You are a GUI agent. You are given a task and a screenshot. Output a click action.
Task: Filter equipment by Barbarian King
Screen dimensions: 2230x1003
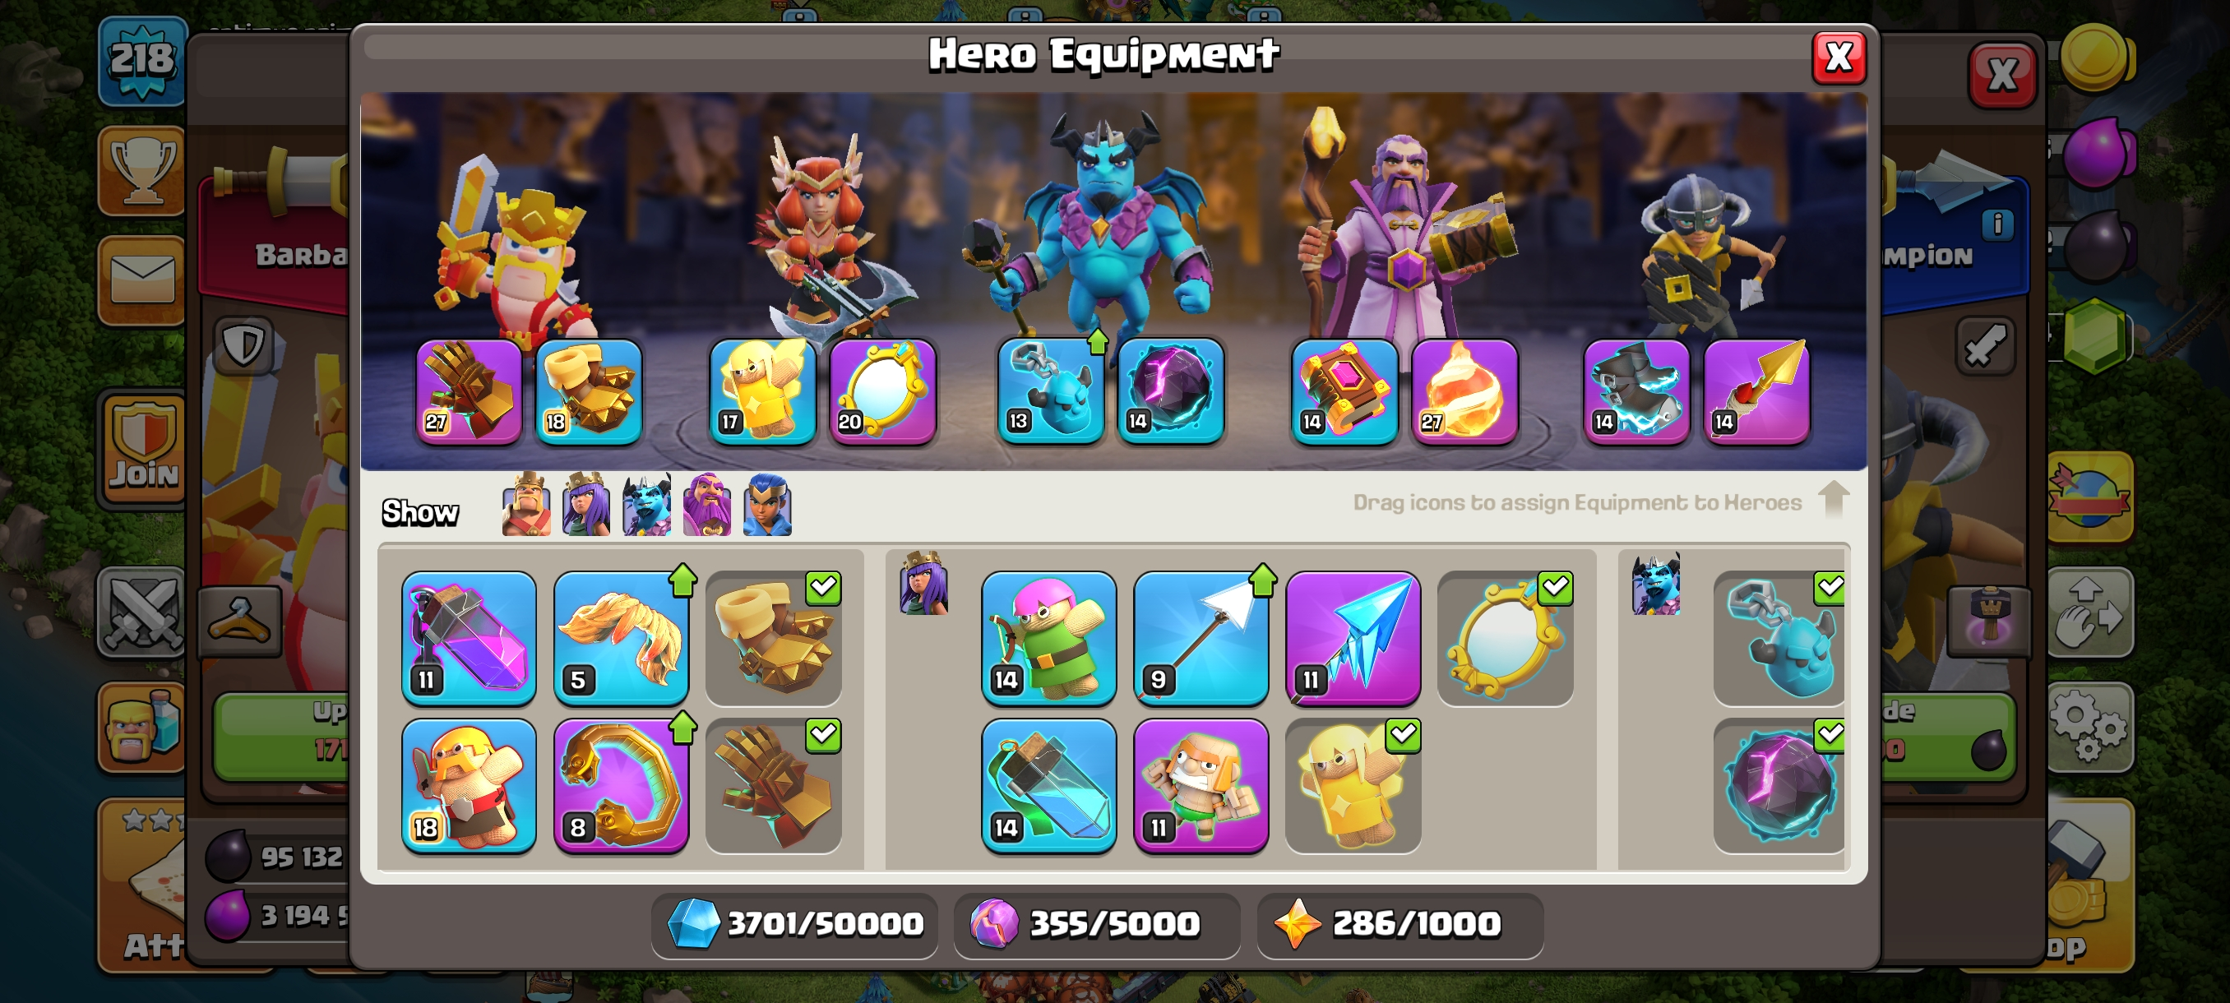[x=526, y=505]
